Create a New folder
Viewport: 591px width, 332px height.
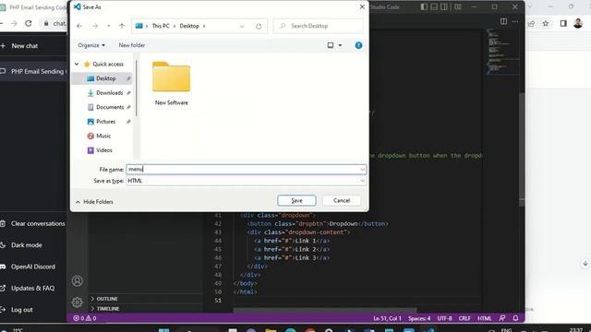pos(131,45)
